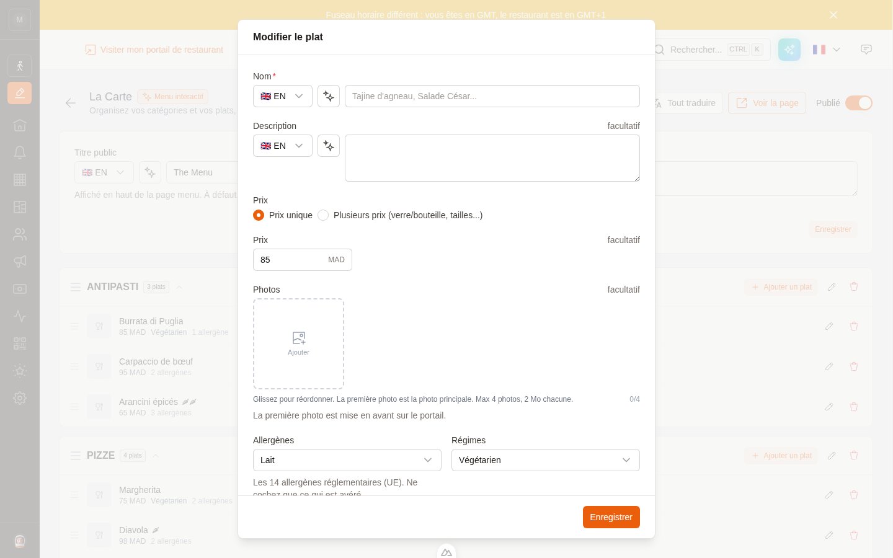Click the back arrow next to La Carte
The image size is (893, 558).
pyautogui.click(x=71, y=103)
